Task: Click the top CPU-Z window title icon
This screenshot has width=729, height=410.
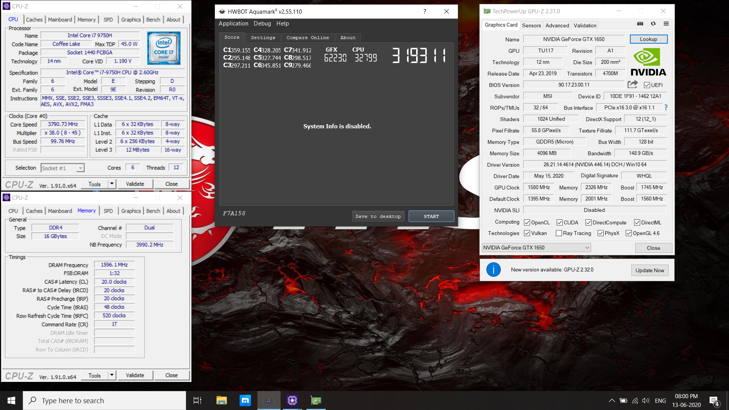Action: coord(6,6)
